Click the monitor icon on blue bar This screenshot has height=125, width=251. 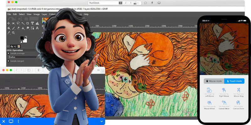click(x=11, y=121)
